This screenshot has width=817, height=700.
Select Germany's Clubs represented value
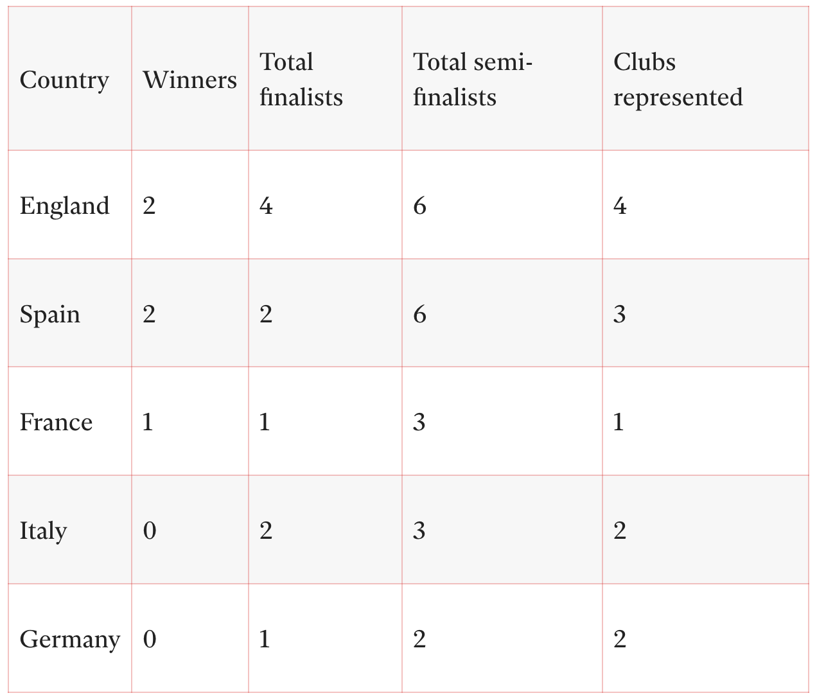click(x=619, y=640)
